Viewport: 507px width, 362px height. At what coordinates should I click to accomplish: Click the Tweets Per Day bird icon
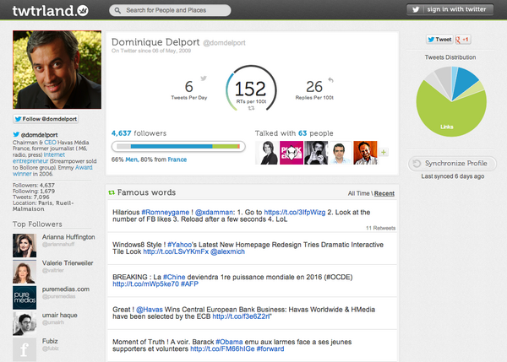coord(204,78)
